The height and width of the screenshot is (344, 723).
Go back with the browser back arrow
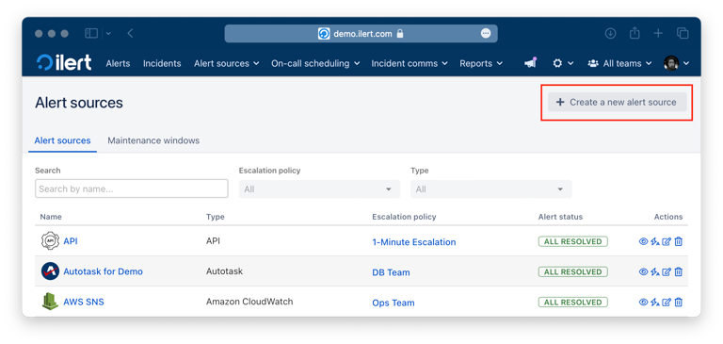[130, 33]
